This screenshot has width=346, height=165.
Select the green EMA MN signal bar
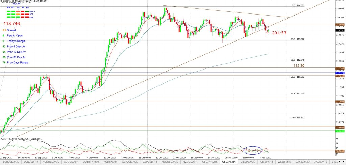point(8,17)
